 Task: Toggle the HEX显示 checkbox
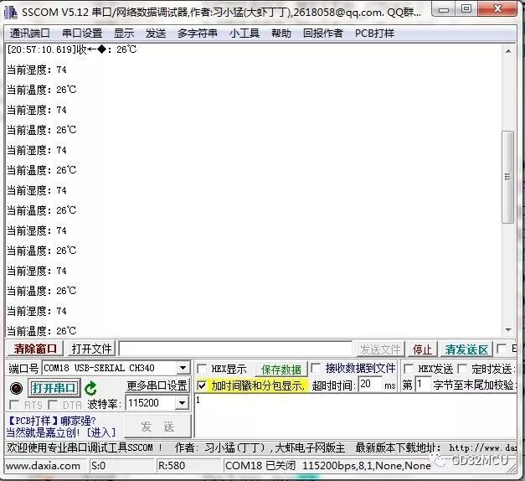coord(203,369)
